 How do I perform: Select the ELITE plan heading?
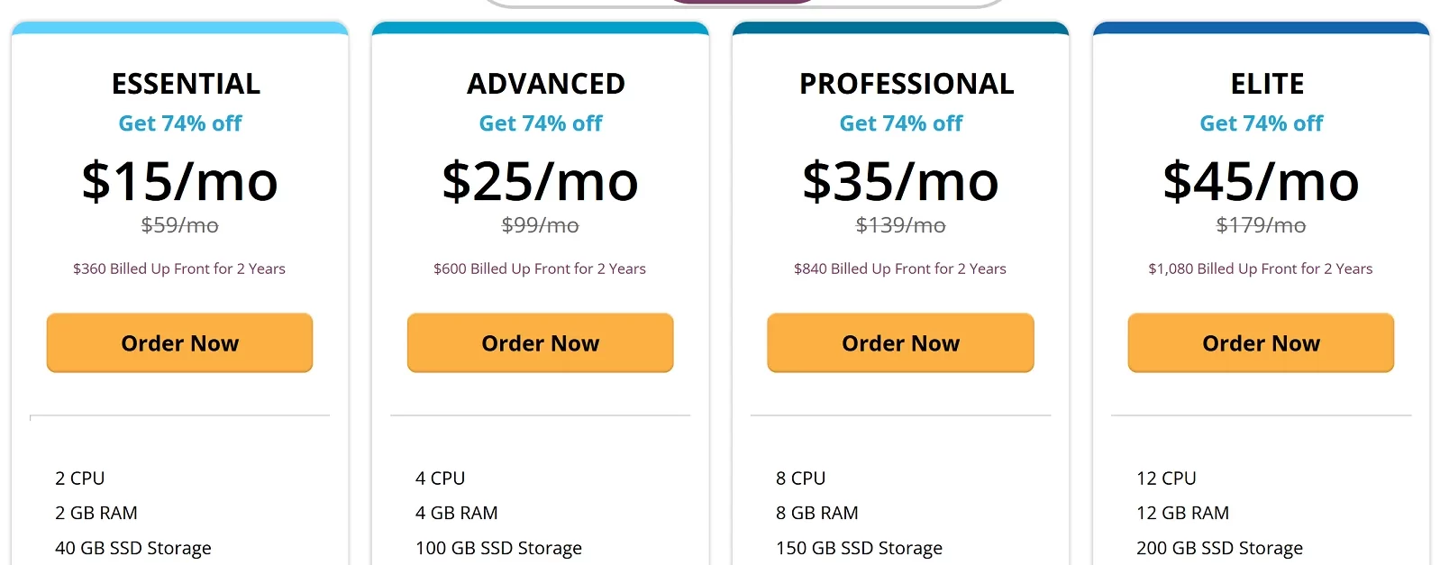click(x=1267, y=84)
